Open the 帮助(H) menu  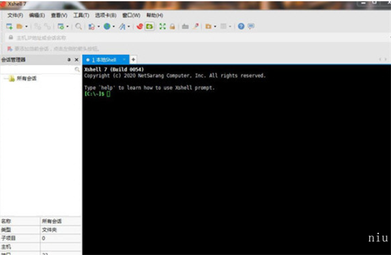click(x=154, y=16)
